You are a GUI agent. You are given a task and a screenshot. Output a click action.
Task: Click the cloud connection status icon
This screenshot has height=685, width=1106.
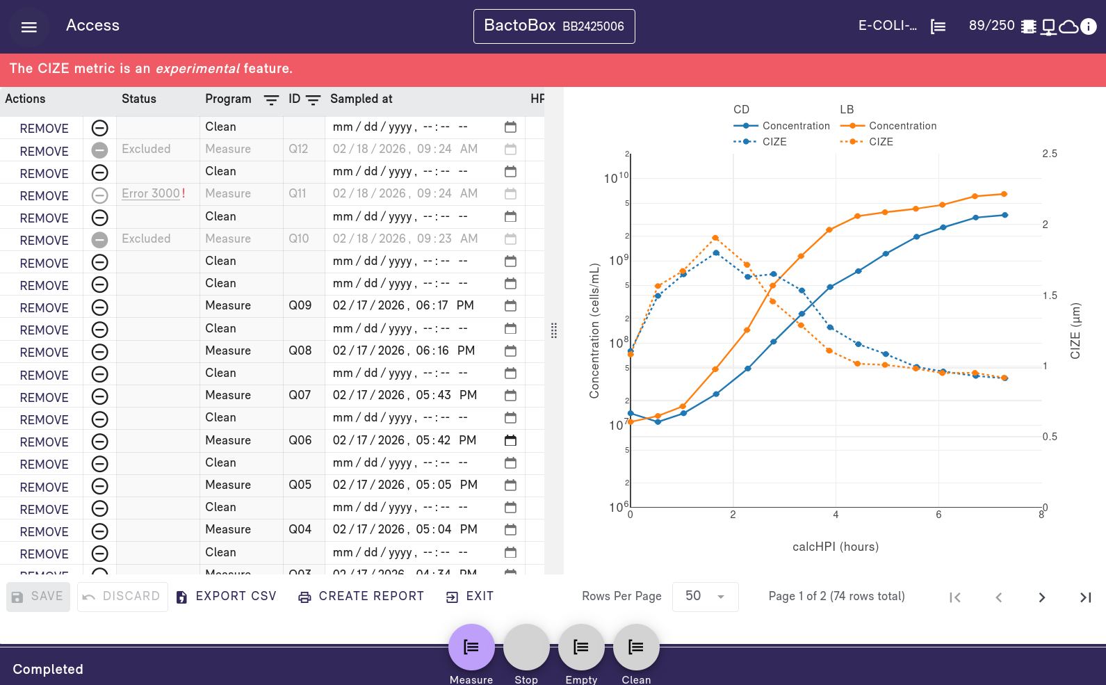(1068, 26)
